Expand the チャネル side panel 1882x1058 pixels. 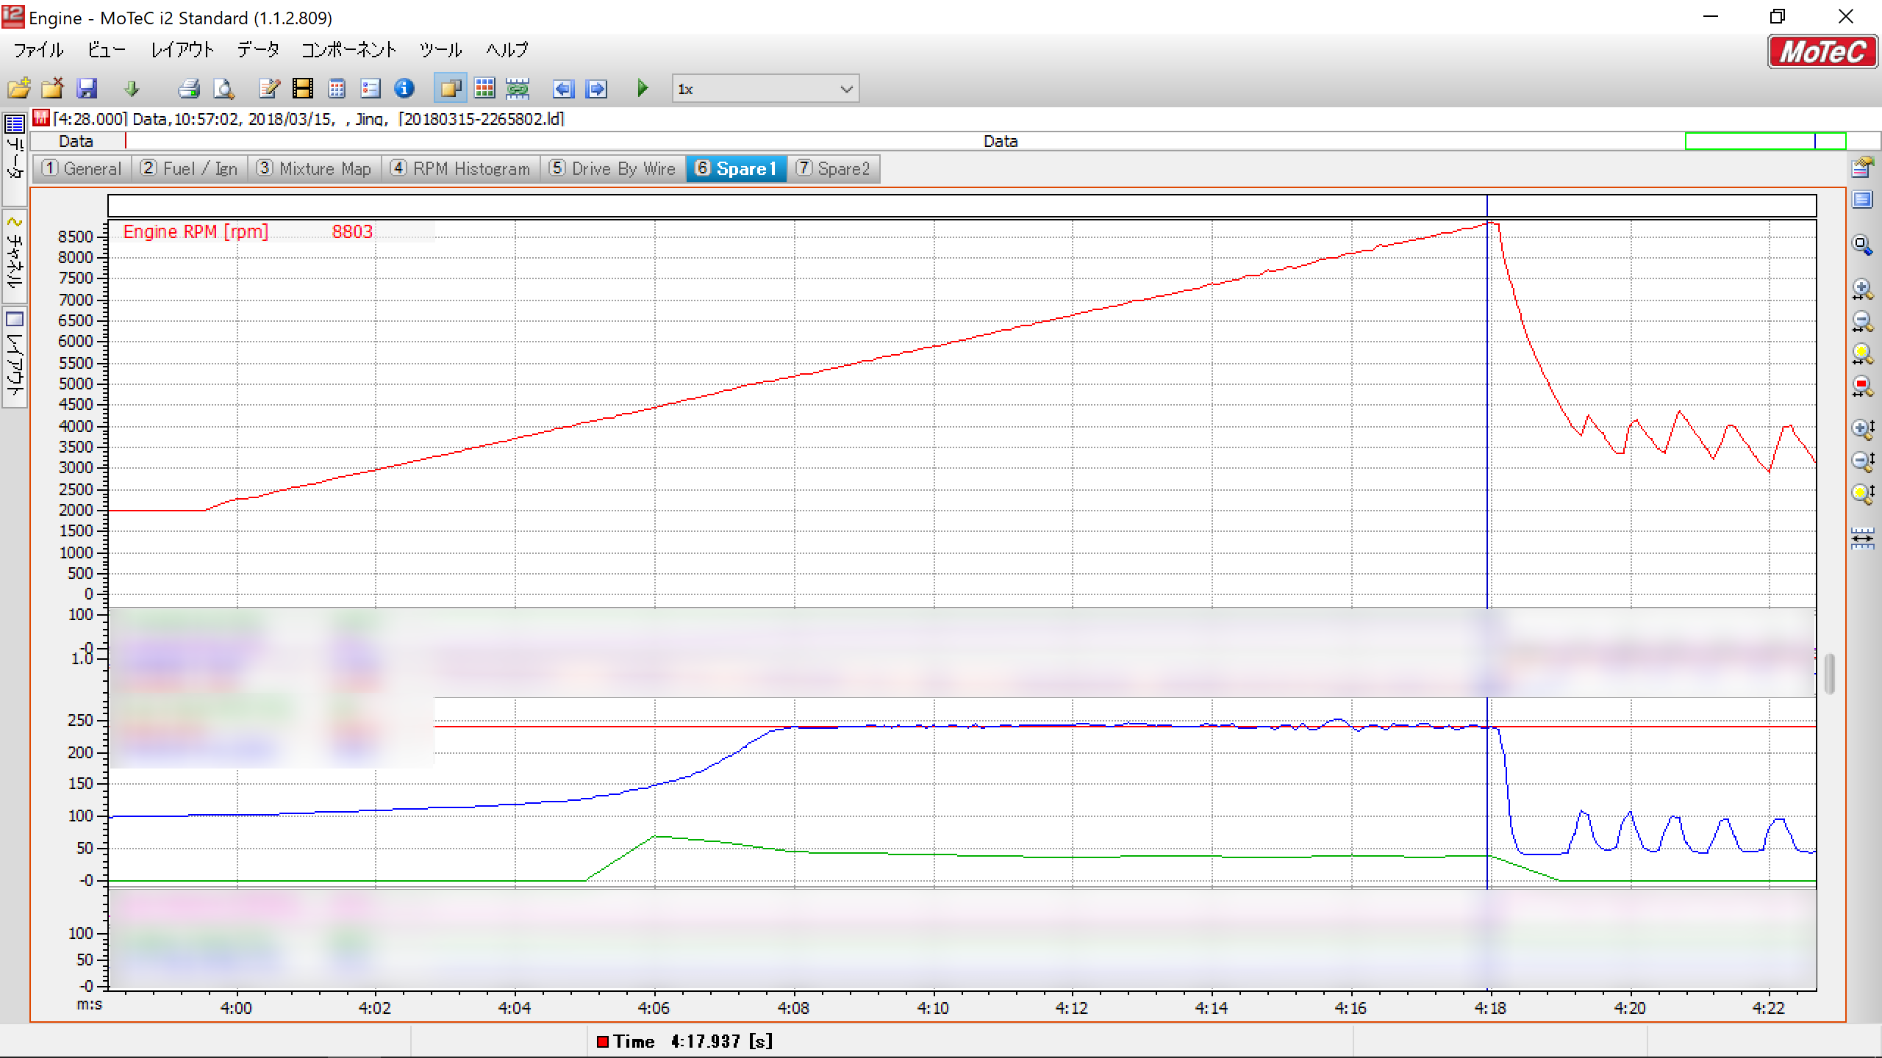[15, 256]
